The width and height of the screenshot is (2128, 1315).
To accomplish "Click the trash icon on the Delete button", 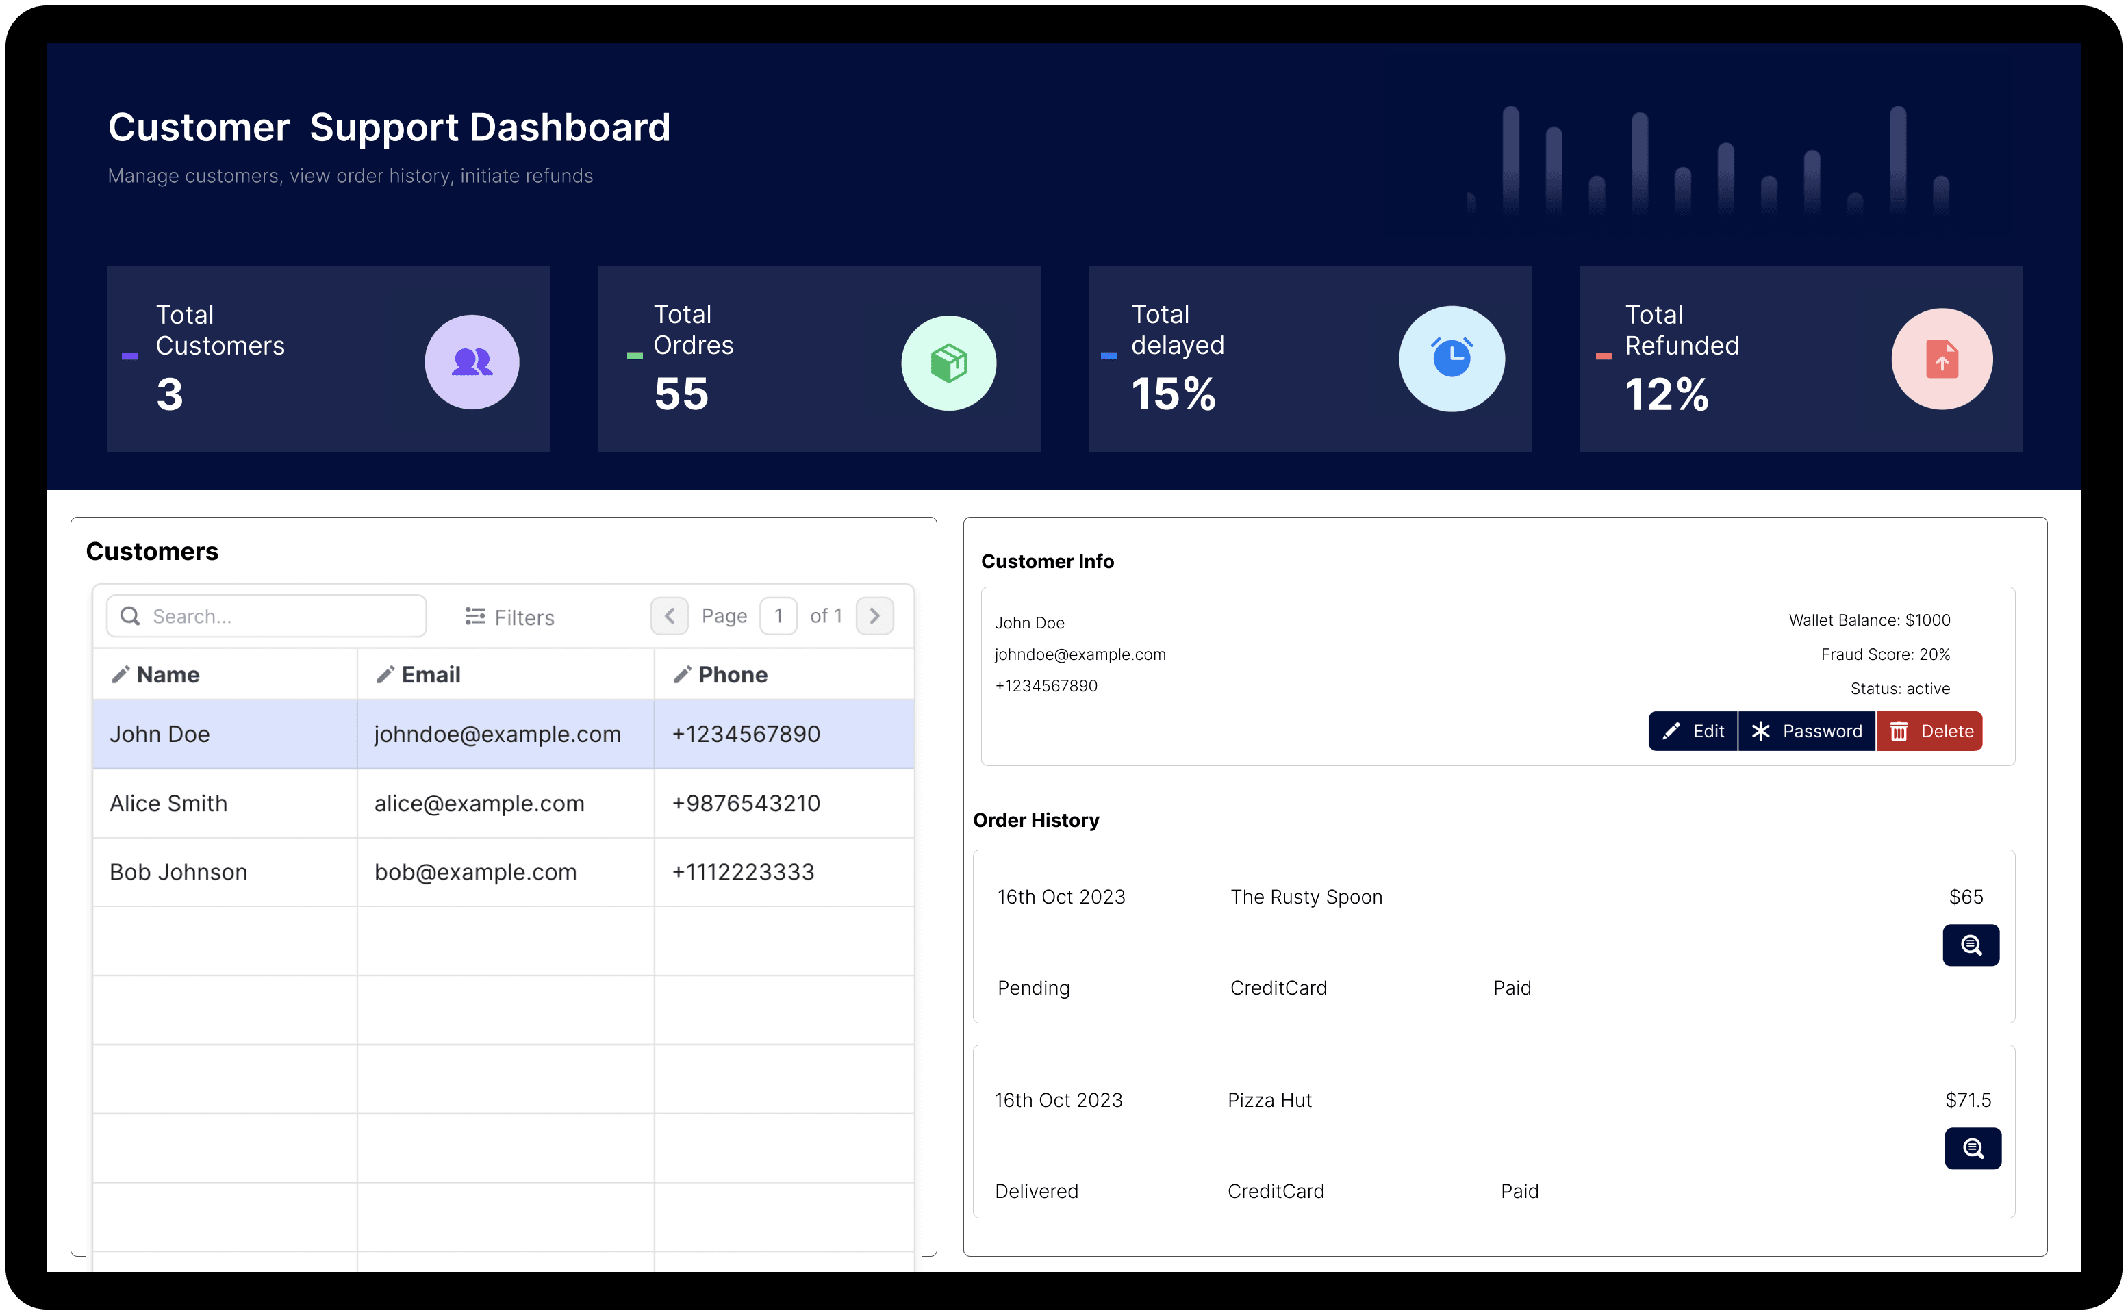I will [1900, 731].
